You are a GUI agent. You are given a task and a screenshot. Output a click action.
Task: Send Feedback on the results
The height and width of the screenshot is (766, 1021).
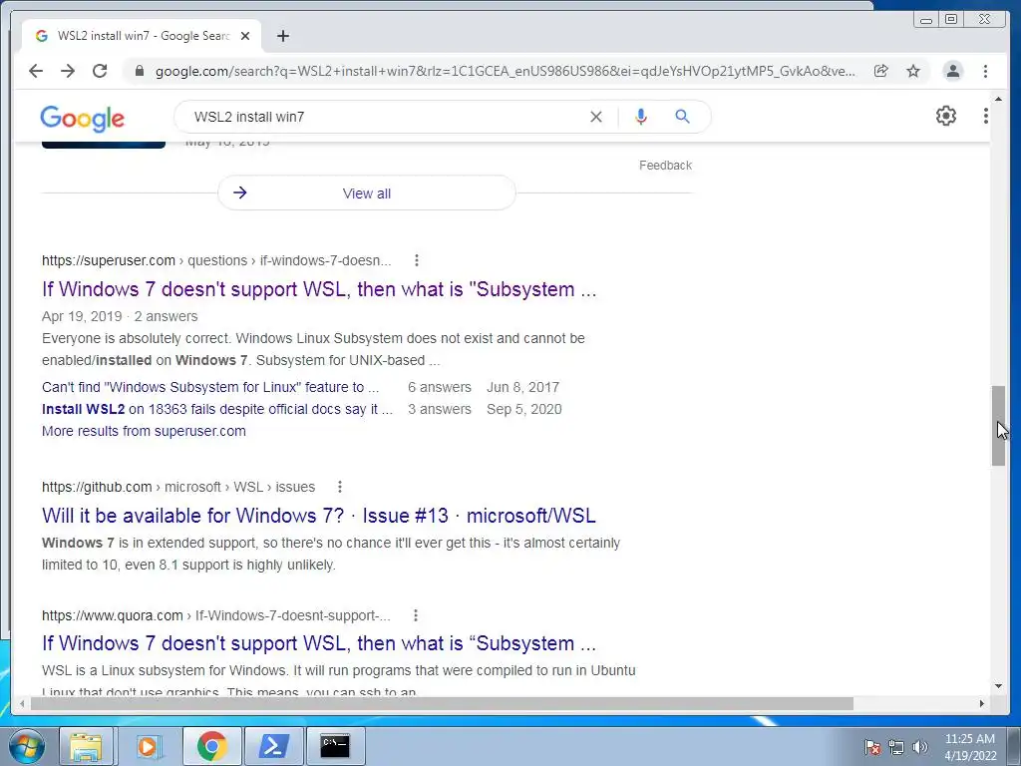pyautogui.click(x=665, y=166)
